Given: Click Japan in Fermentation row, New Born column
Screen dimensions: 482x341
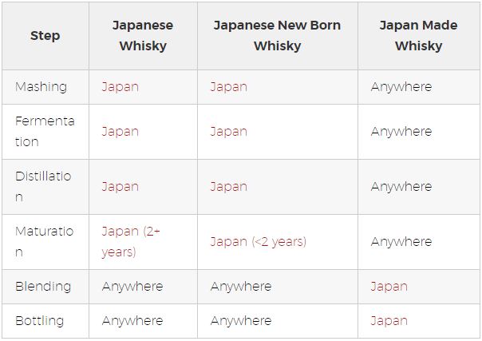Looking at the screenshot, I should click(x=229, y=132).
